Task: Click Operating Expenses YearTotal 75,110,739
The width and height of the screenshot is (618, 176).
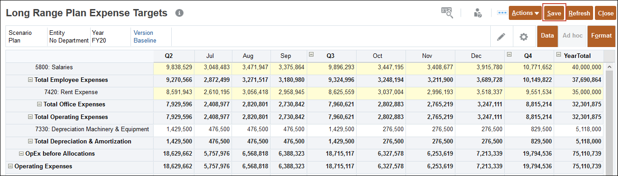Action: (579, 166)
